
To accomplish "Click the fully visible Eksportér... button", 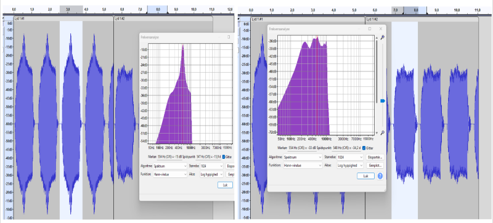I will (375, 156).
